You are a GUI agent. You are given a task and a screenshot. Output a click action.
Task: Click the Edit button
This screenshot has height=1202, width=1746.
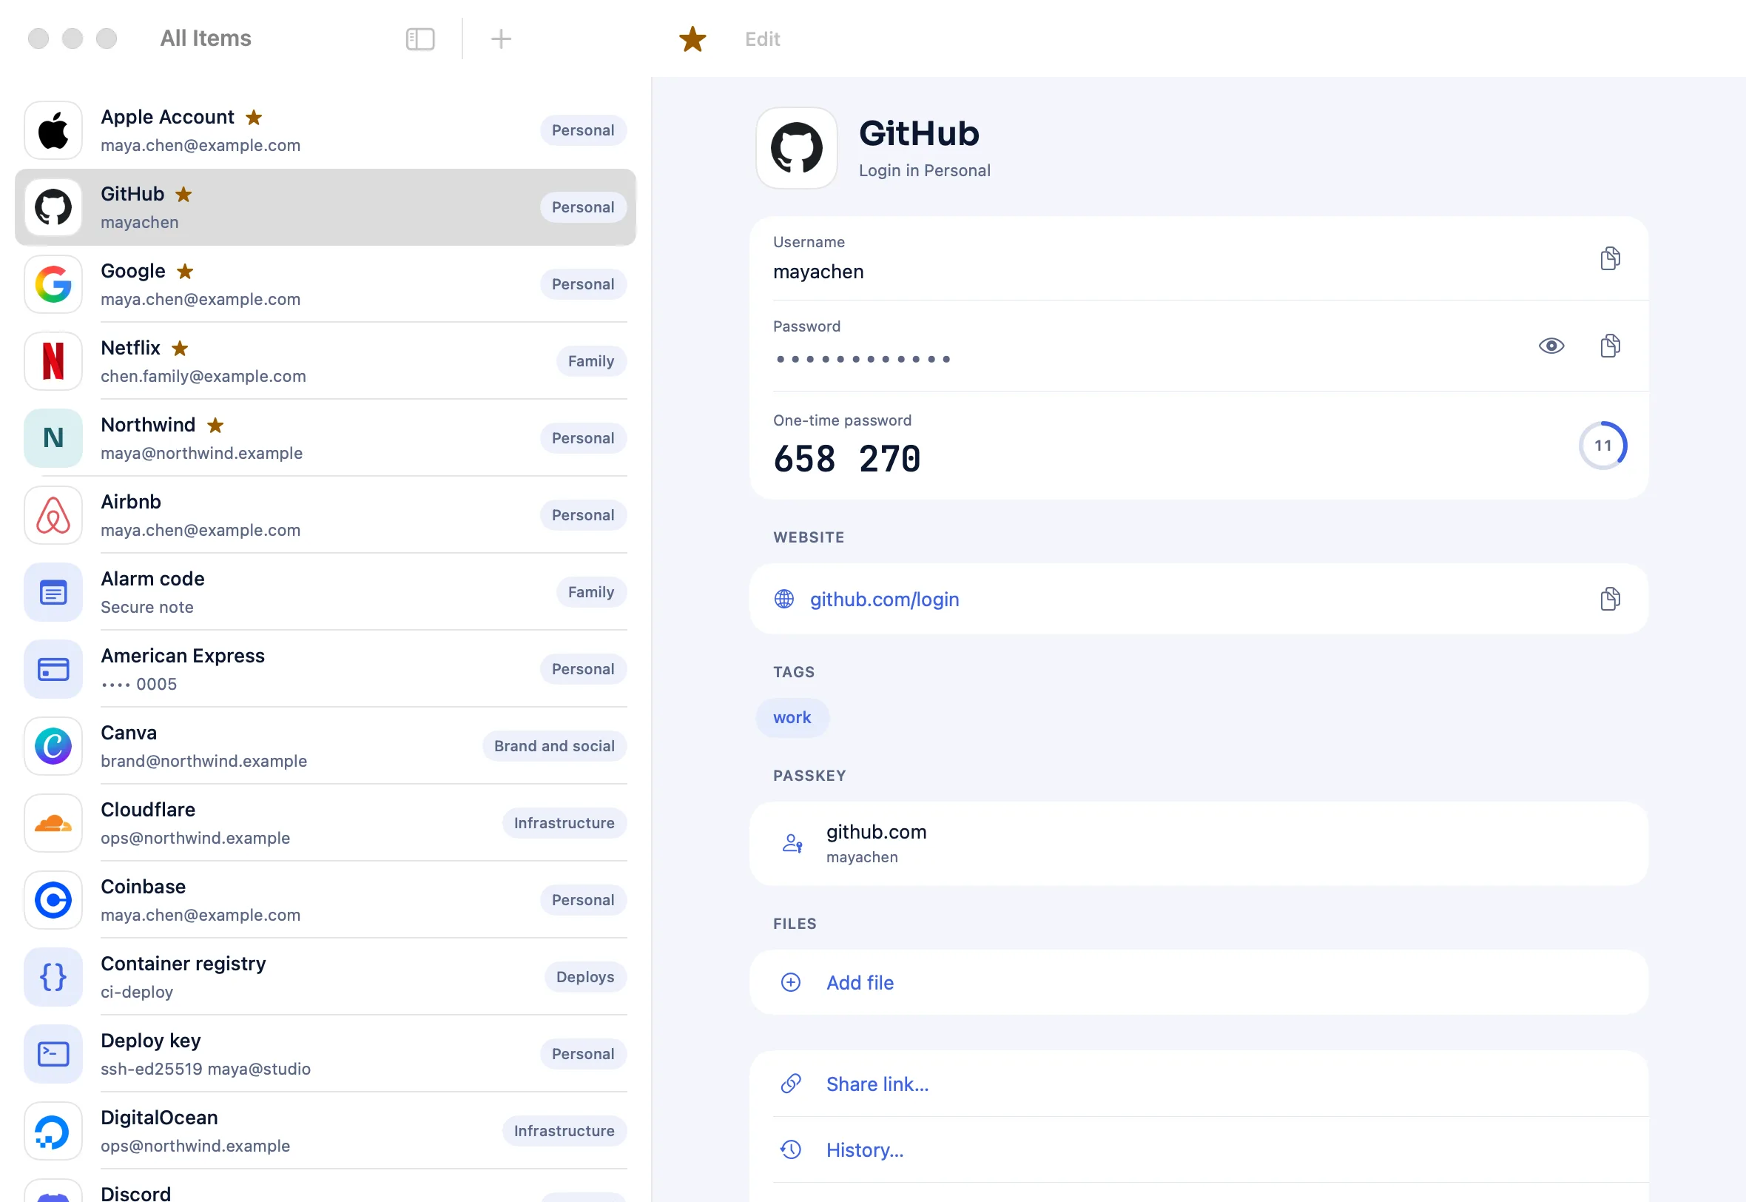[761, 39]
